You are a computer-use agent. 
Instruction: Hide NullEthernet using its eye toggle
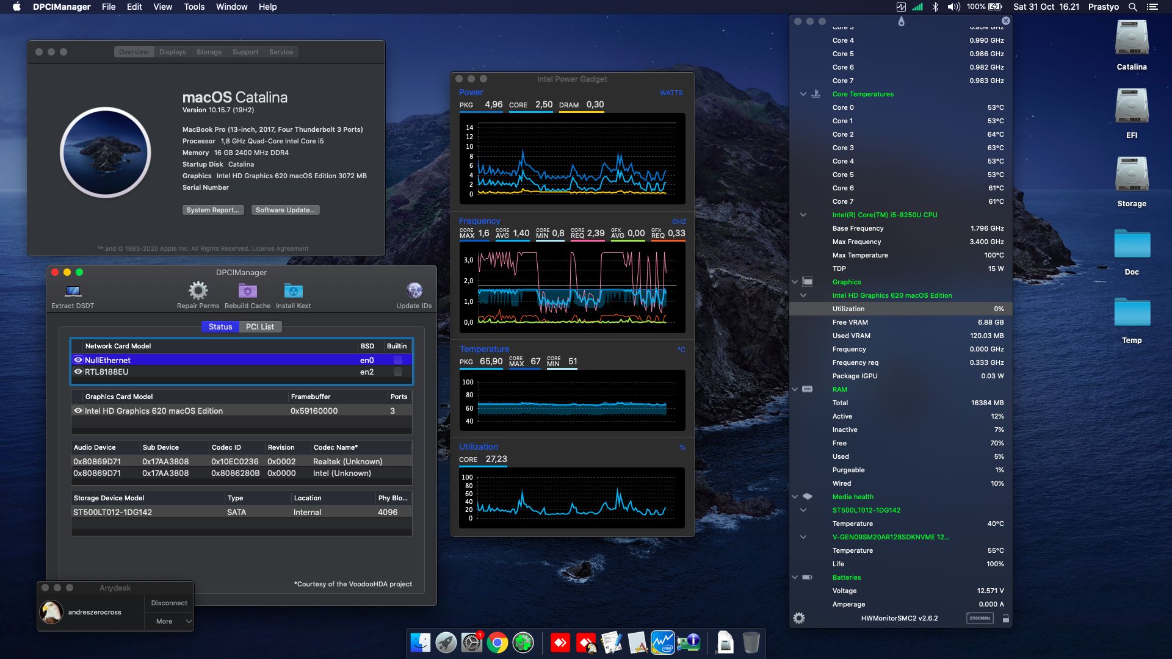coord(78,360)
